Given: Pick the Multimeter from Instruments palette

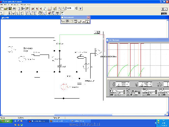Looking at the screenshot, I should click(63, 21).
